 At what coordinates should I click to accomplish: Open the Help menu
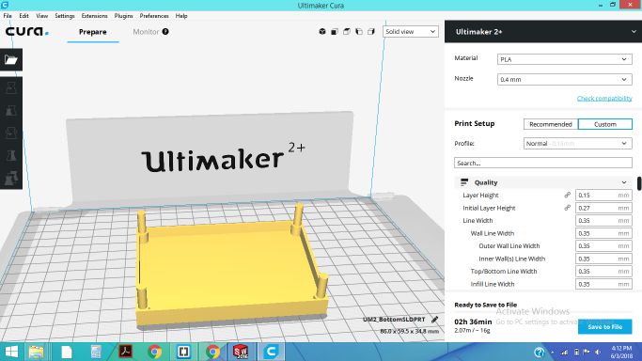pos(181,16)
